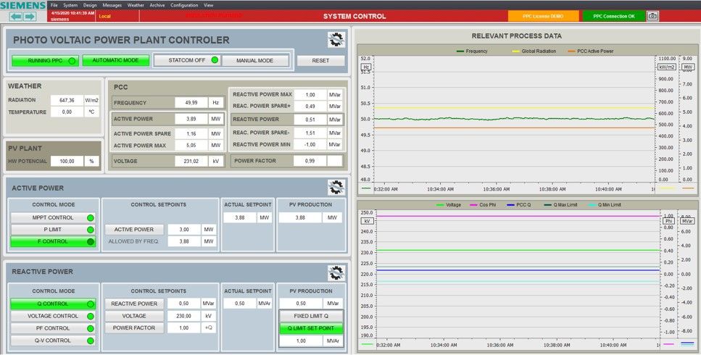The image size is (701, 355).
Task: Select F CONTROL mode
Action: click(53, 241)
